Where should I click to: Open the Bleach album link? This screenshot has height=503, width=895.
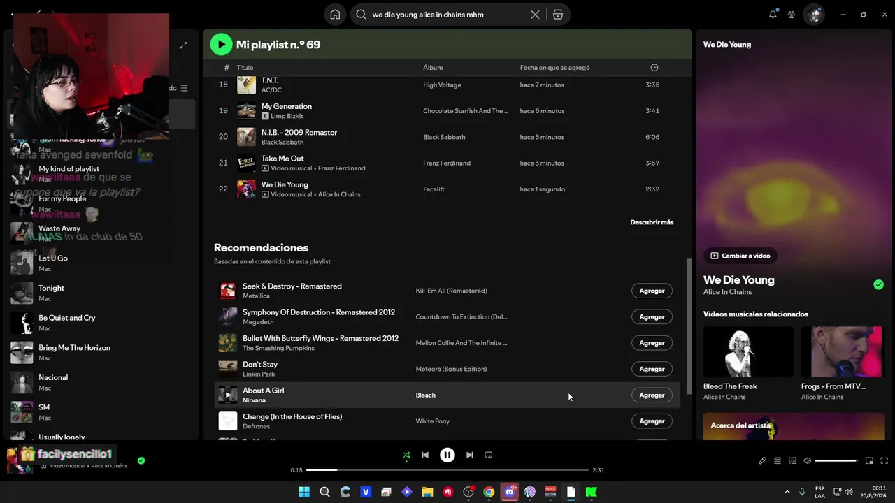426,395
